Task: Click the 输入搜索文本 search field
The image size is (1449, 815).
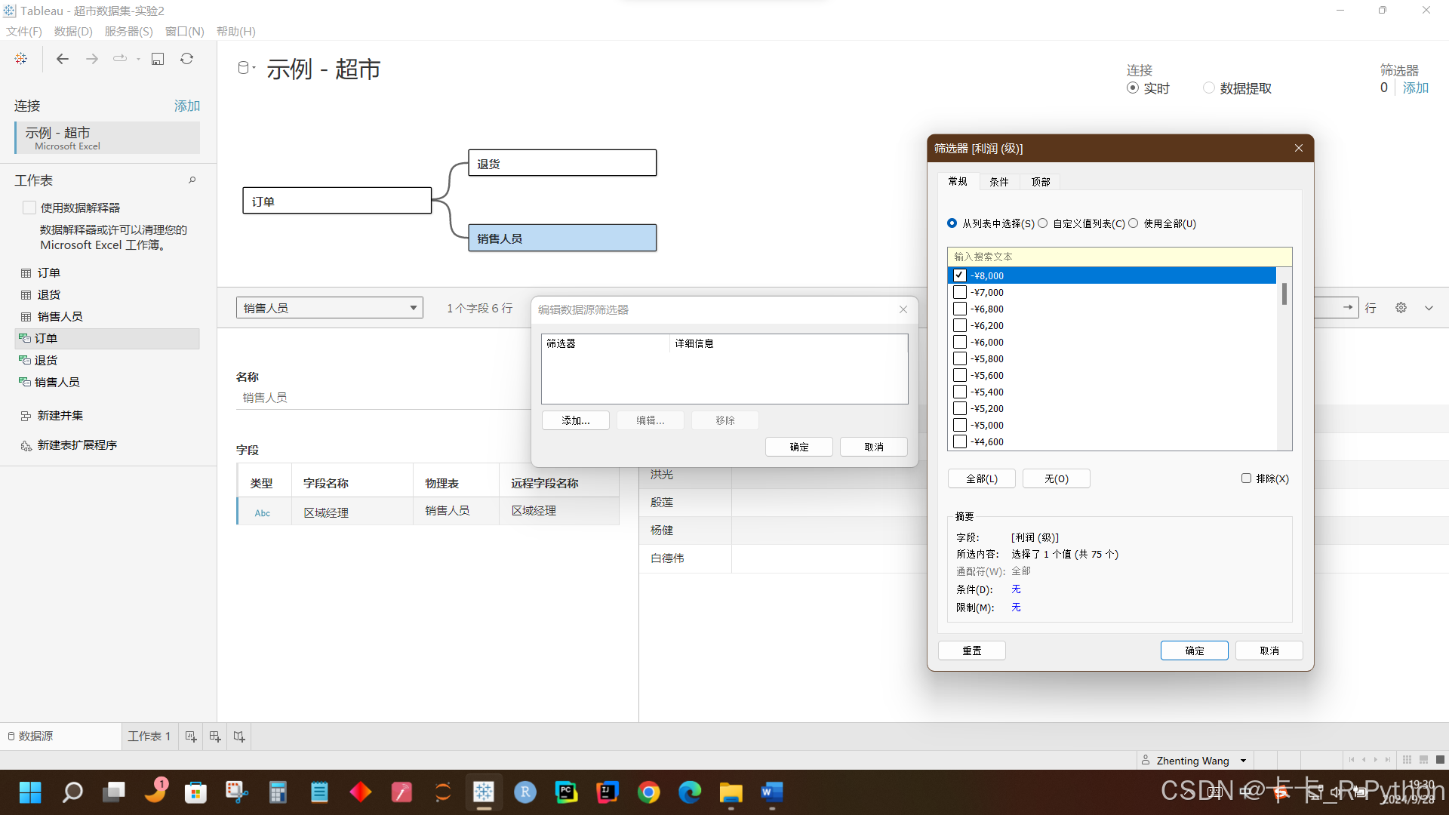Action: pyautogui.click(x=1120, y=257)
